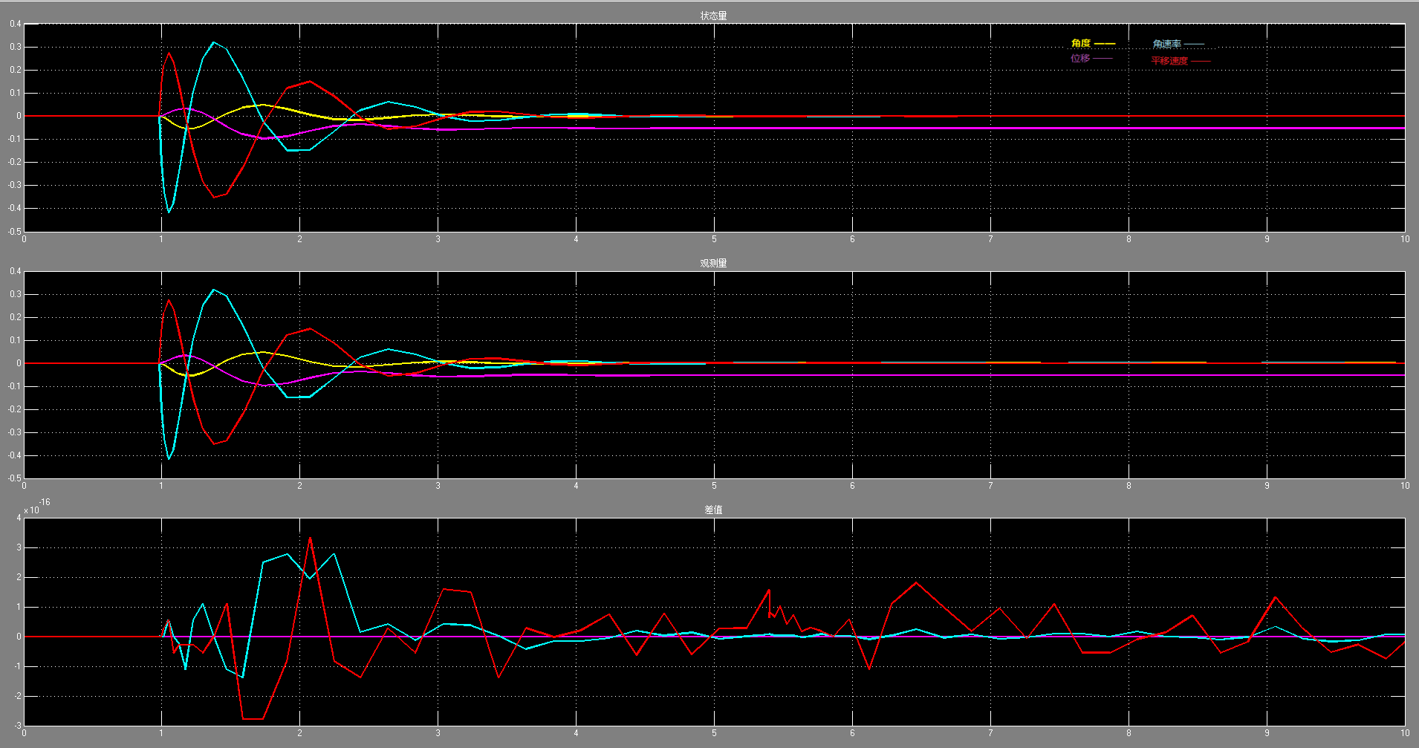Click the 差值 plot title
This screenshot has height=748, width=1419.
point(713,510)
